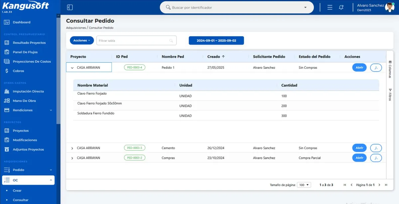Expand the Cemento order row
The image size is (399, 204).
[x=72, y=148]
